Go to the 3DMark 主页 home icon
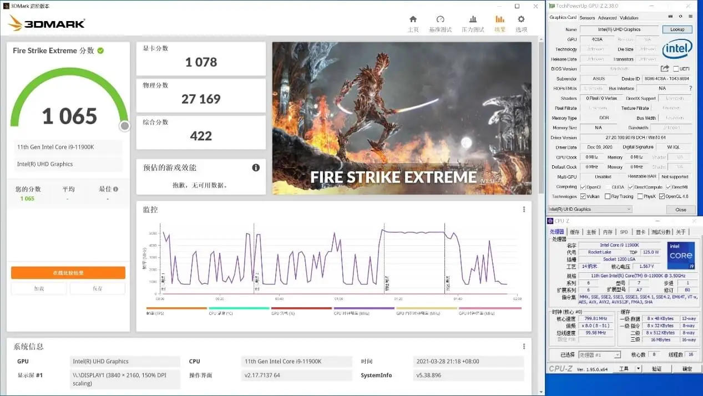703x396 pixels. [413, 19]
